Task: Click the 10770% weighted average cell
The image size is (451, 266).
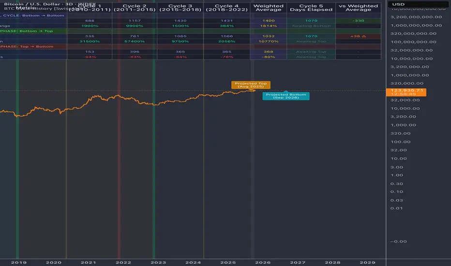Action: coord(268,42)
